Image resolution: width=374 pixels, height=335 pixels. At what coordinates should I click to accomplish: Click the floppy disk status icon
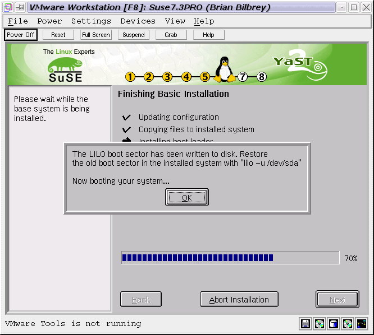click(305, 324)
